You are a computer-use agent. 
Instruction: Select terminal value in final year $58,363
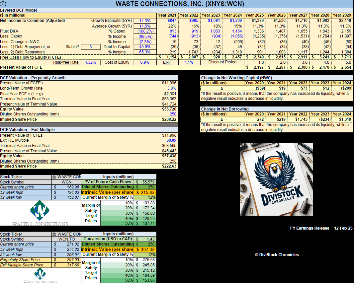point(169,99)
